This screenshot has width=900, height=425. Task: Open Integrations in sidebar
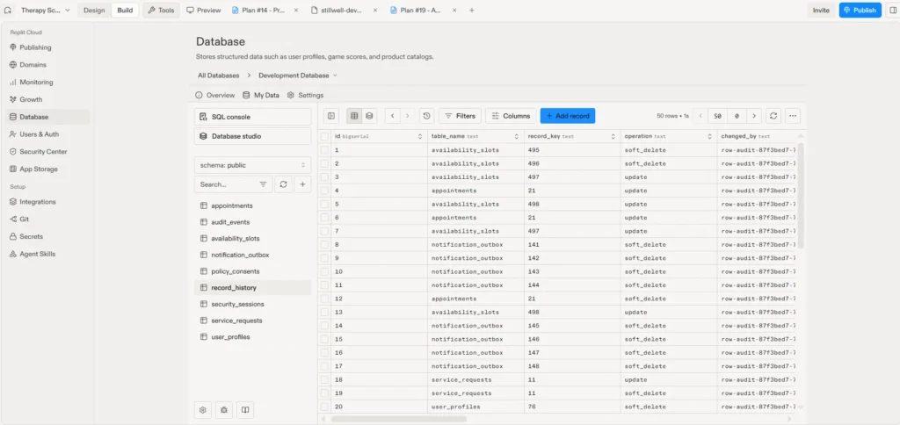pyautogui.click(x=47, y=202)
